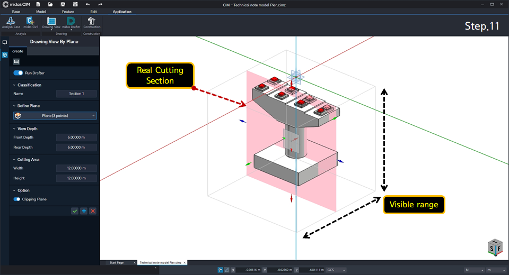The width and height of the screenshot is (509, 275).
Task: Click the close-file icon in title bar
Action: [75, 4]
